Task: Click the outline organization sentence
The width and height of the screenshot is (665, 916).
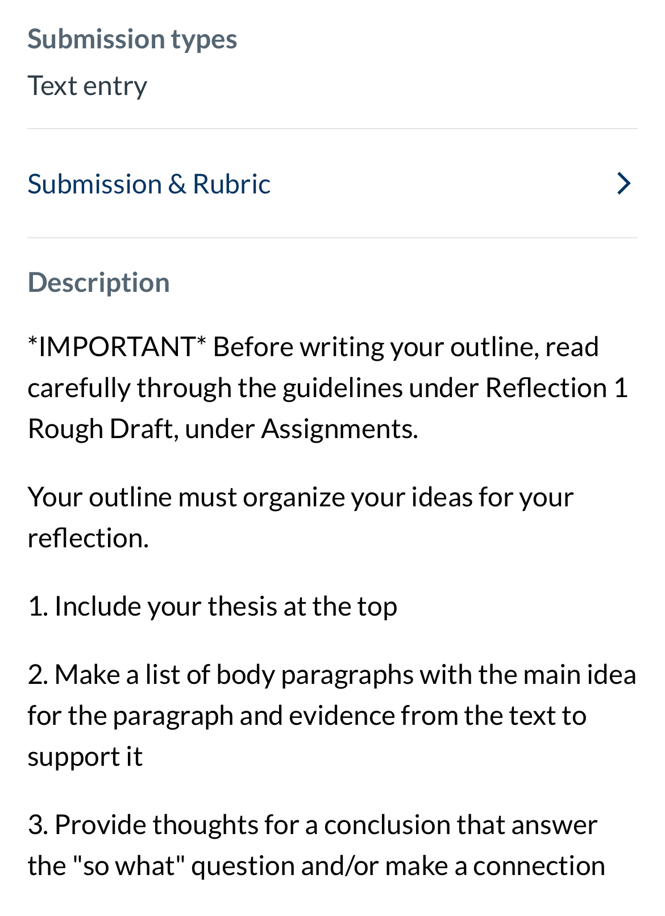Action: tap(301, 515)
